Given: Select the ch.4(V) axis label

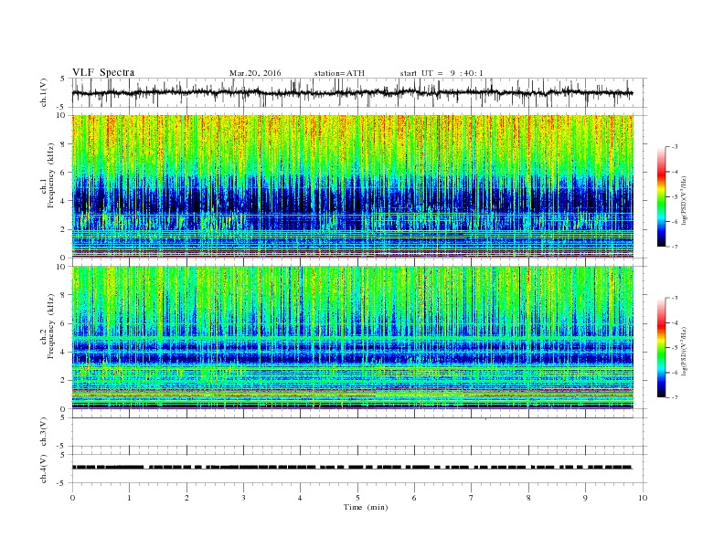Looking at the screenshot, I should [44, 469].
